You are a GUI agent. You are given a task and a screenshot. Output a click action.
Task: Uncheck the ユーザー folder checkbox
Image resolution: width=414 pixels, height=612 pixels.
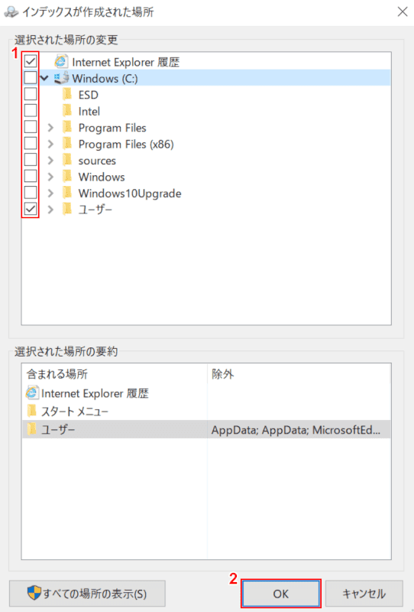(x=31, y=209)
